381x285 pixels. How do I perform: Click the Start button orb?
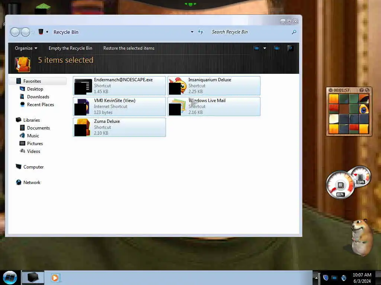[10, 278]
